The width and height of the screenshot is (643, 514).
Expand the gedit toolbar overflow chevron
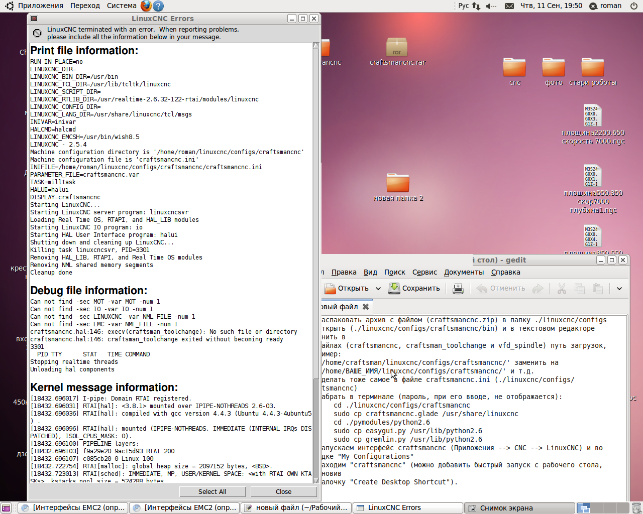pyautogui.click(x=619, y=289)
